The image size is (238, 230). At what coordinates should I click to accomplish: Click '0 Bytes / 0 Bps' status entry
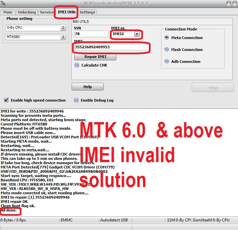click(13, 220)
